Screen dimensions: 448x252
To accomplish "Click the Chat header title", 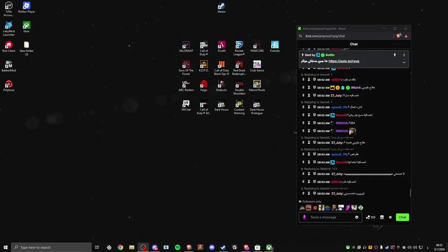I will [x=354, y=44].
